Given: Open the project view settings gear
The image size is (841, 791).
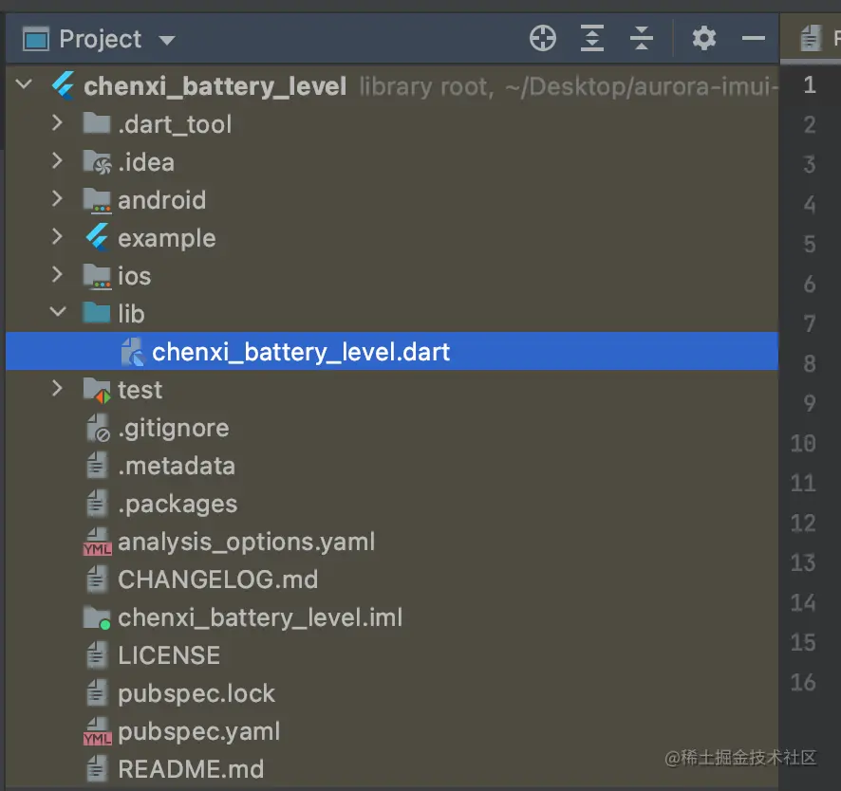Looking at the screenshot, I should [704, 38].
